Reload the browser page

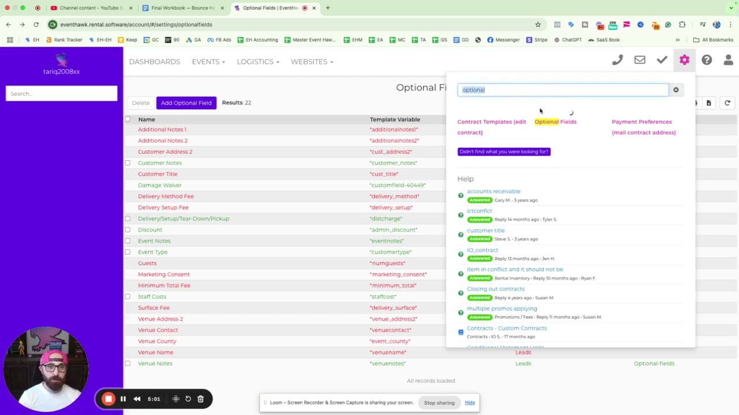pos(36,24)
